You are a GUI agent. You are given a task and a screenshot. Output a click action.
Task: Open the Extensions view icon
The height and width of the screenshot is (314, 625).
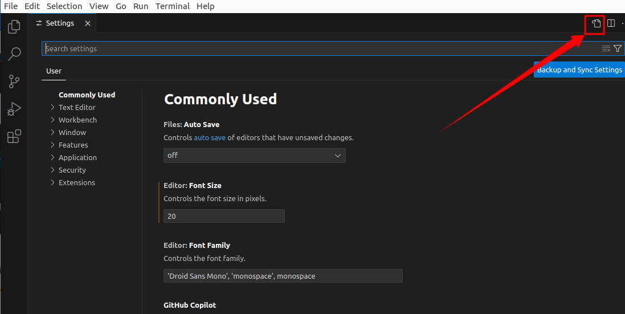click(14, 136)
